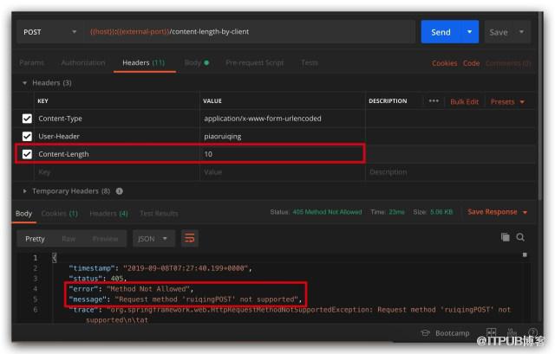
Task: Click Bulk Edit
Action: pos(465,102)
